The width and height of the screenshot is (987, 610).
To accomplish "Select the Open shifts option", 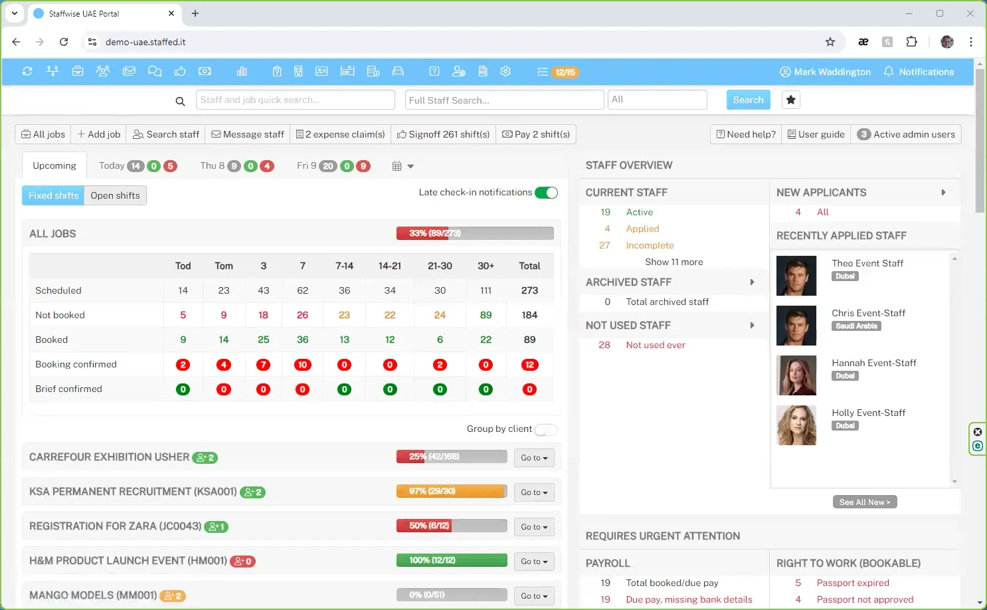I will [x=116, y=195].
